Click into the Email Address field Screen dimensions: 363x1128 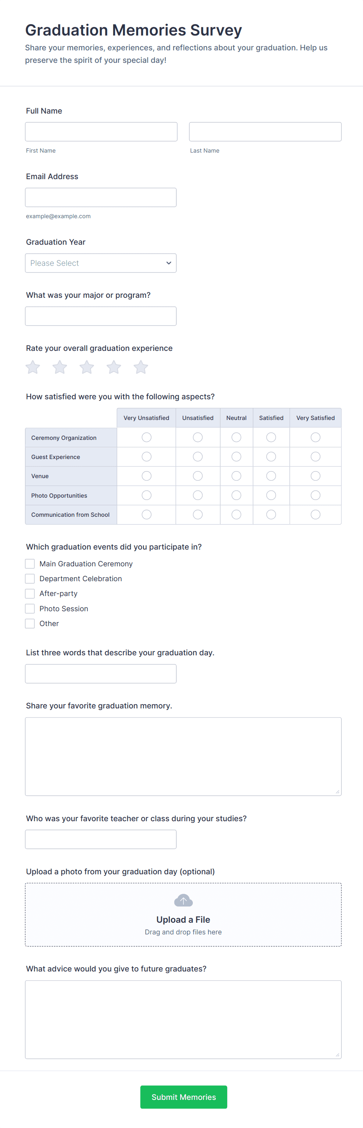click(x=101, y=197)
